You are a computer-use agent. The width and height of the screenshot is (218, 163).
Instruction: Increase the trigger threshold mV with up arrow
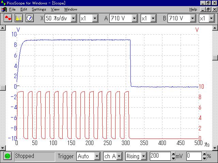[x=173, y=154]
